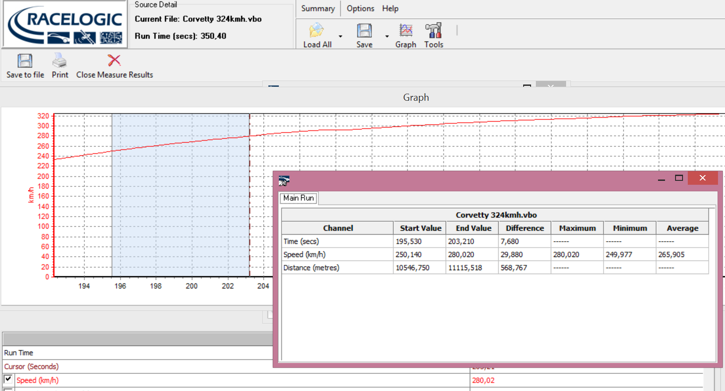The height and width of the screenshot is (391, 725).
Task: Click the Save to file icon
Action: (25, 61)
